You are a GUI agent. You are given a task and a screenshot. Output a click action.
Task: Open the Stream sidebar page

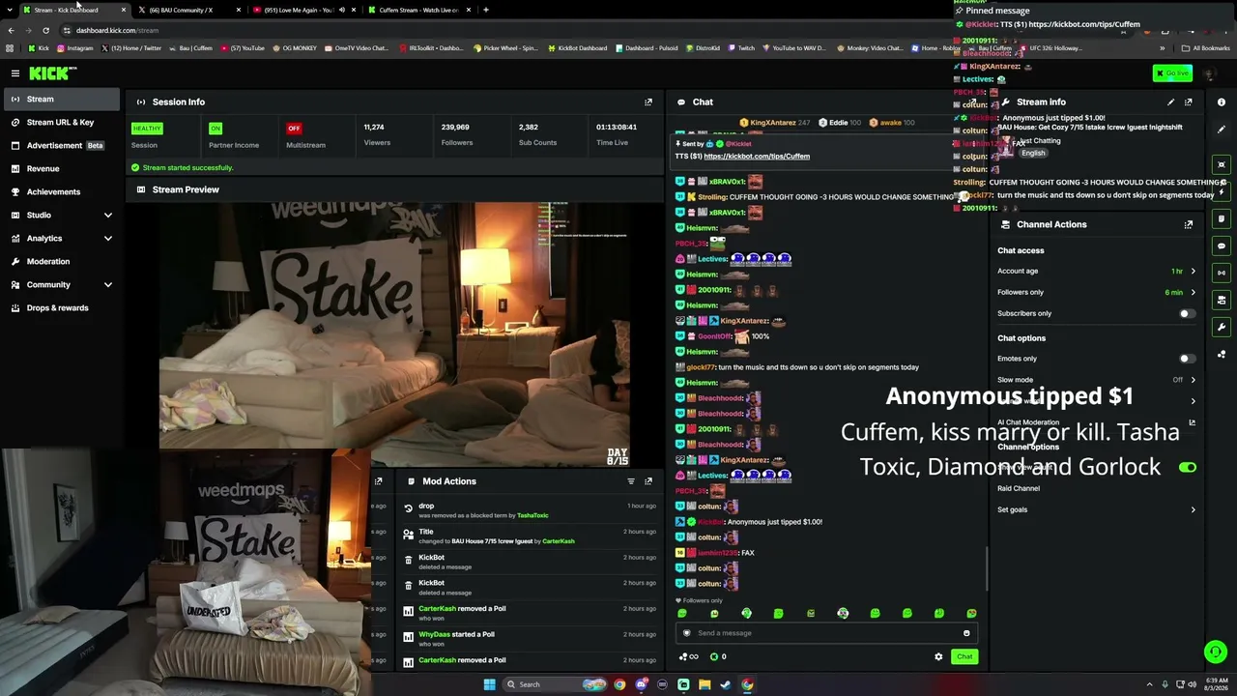click(62, 99)
